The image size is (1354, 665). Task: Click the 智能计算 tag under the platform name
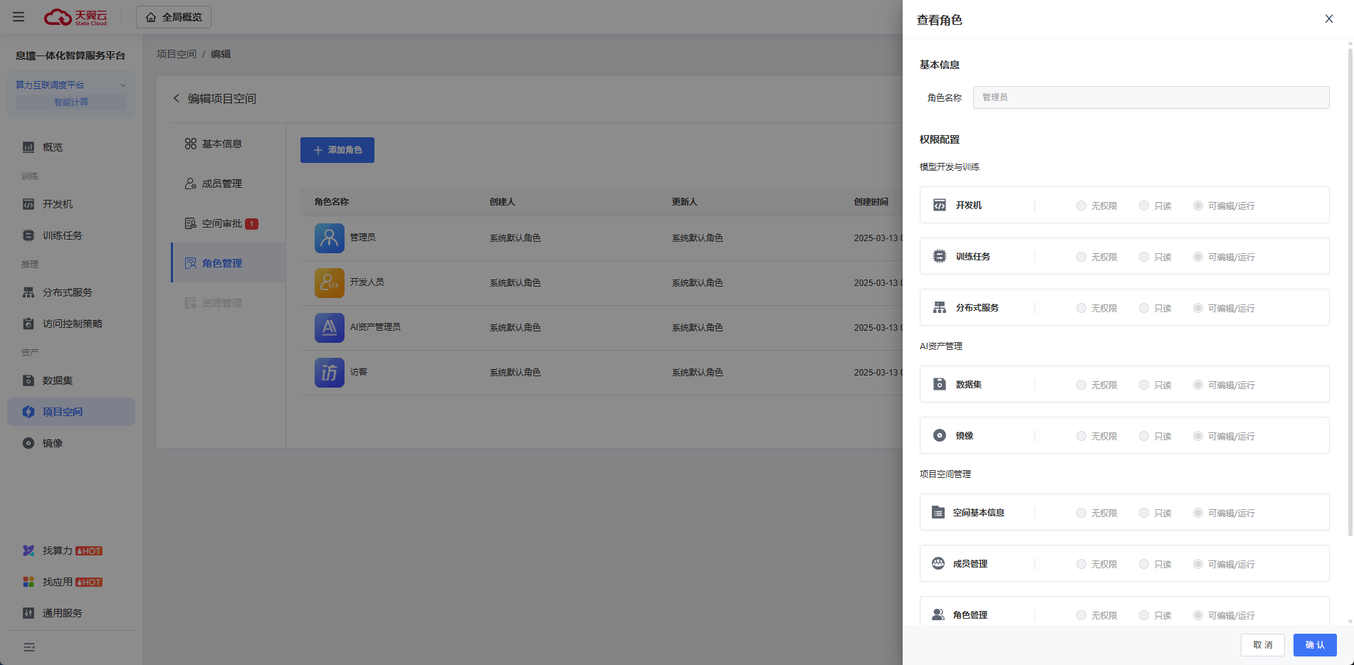pyautogui.click(x=71, y=102)
